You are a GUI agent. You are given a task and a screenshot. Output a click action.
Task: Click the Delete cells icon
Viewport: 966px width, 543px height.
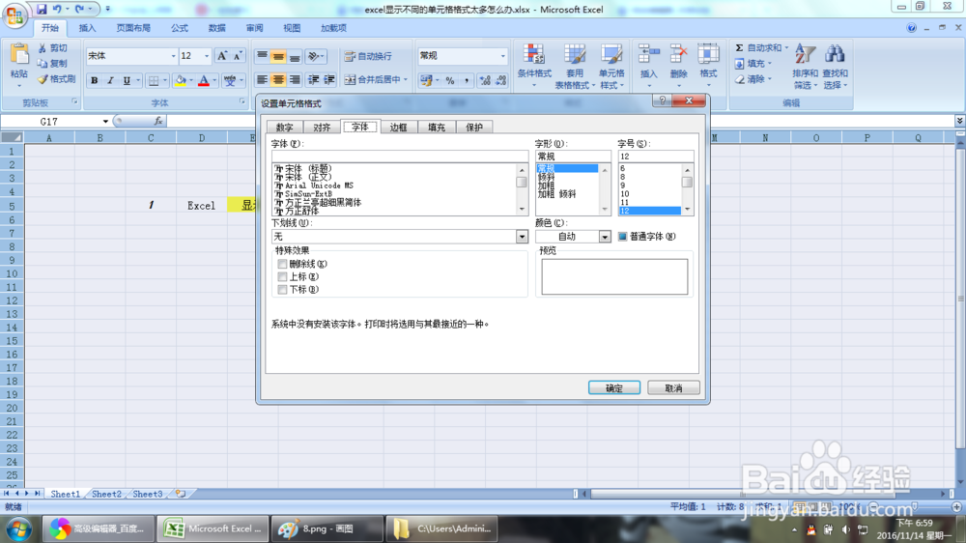(x=678, y=55)
